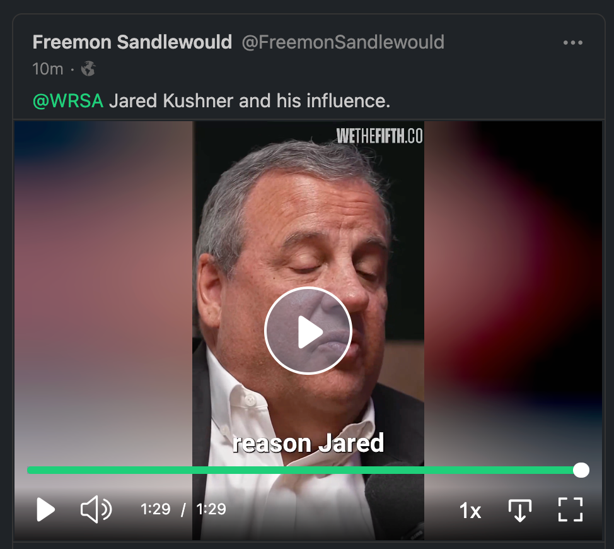The height and width of the screenshot is (549, 614).
Task: Change the 1x playback speed
Action: click(x=470, y=511)
